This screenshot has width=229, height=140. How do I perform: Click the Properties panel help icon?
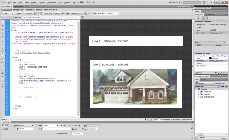click(x=192, y=125)
